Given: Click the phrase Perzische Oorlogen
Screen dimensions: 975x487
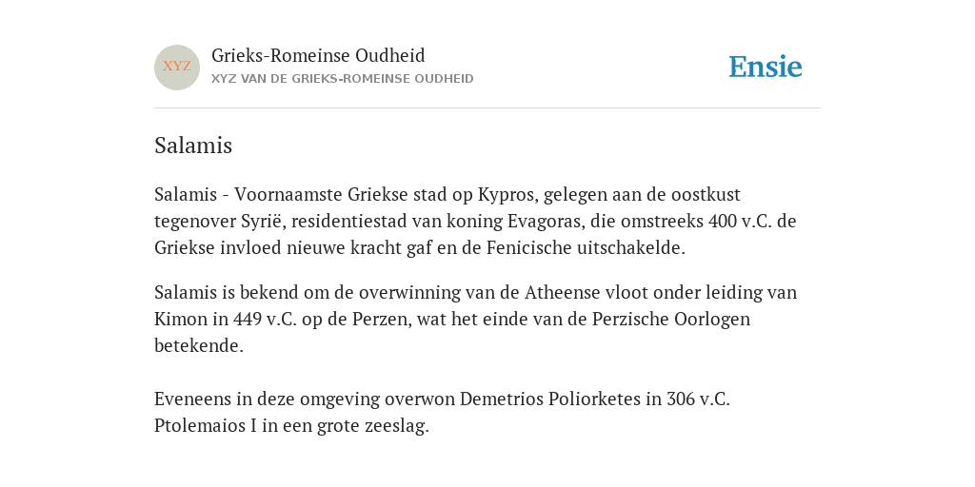Looking at the screenshot, I should coord(671,319).
